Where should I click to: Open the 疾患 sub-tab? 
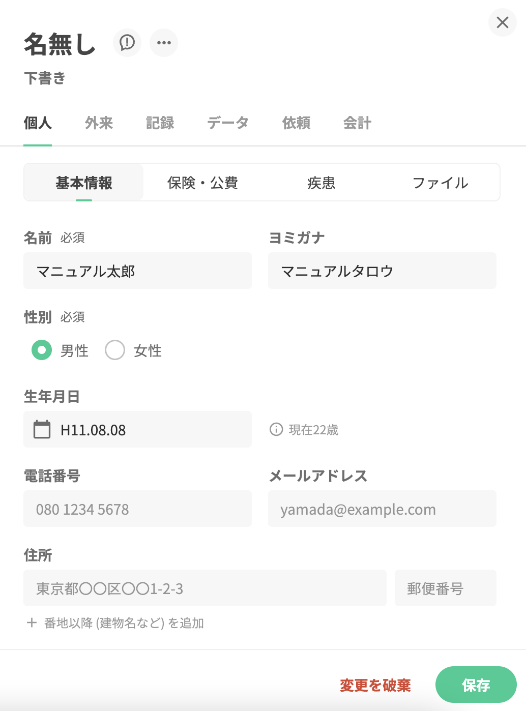322,183
